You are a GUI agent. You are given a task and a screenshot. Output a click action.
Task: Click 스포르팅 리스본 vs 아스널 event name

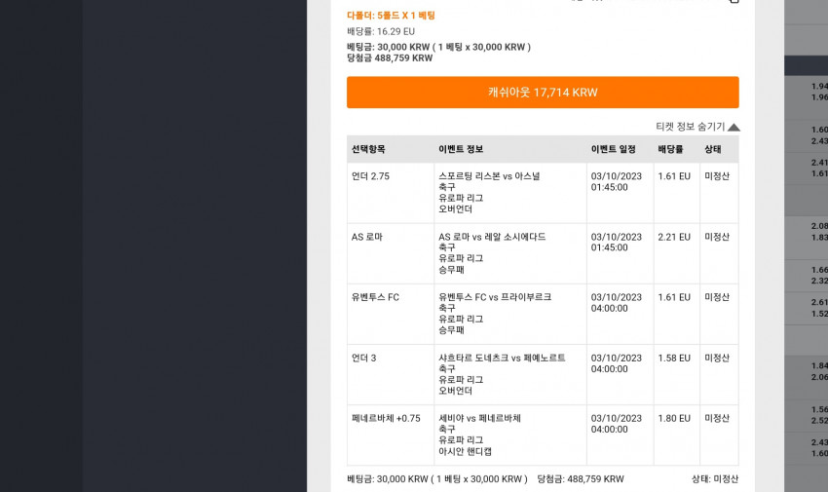pyautogui.click(x=489, y=176)
